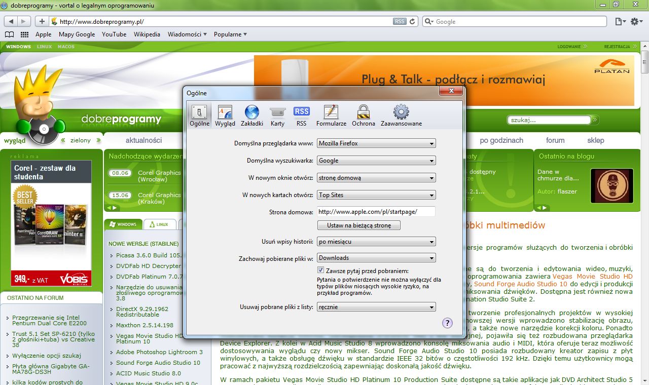Expand the Popularne bookmarks folder
Screen dimensions: 649x385
[230, 34]
